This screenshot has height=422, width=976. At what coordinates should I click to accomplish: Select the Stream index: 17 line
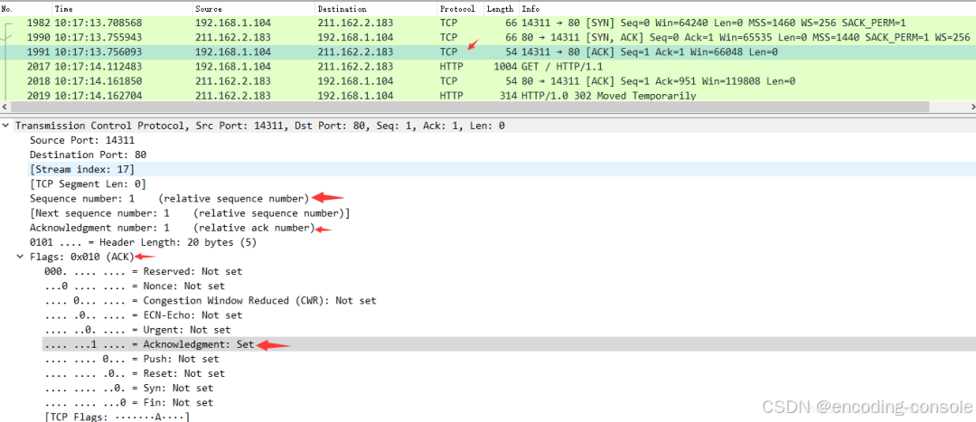click(82, 169)
